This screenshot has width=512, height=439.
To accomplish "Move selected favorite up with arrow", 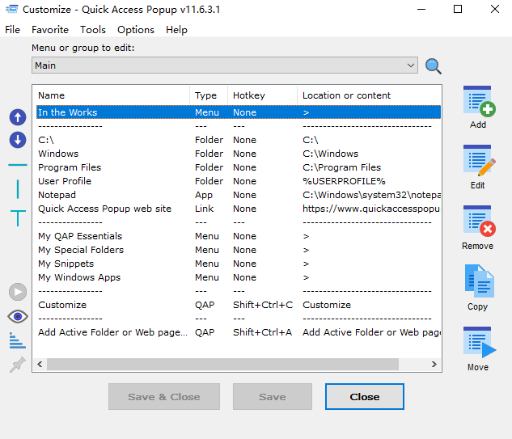I will click(18, 117).
